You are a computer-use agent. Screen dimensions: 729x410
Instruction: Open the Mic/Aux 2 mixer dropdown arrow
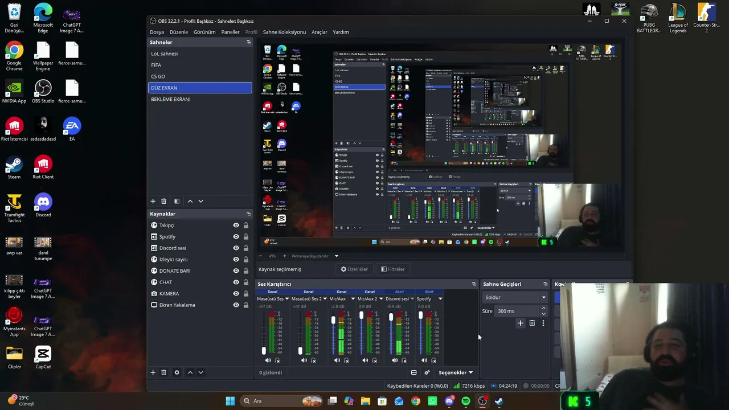click(x=382, y=298)
